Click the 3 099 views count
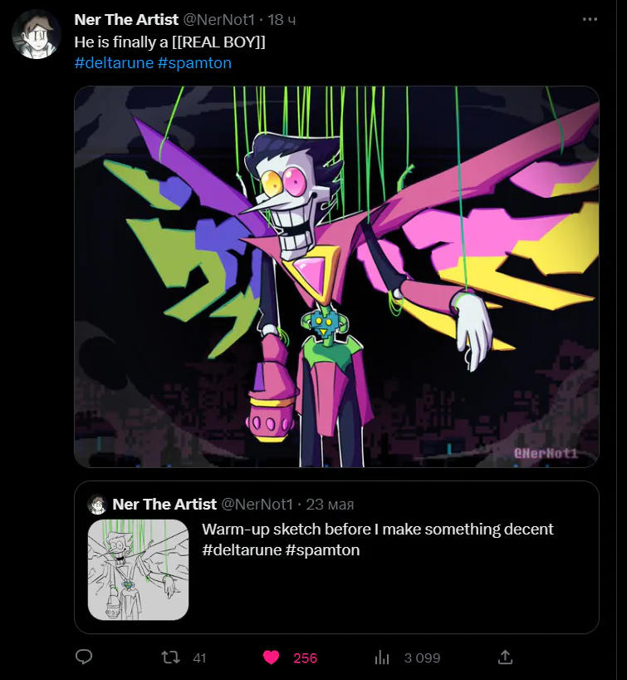Image resolution: width=627 pixels, height=680 pixels. pyautogui.click(x=422, y=658)
